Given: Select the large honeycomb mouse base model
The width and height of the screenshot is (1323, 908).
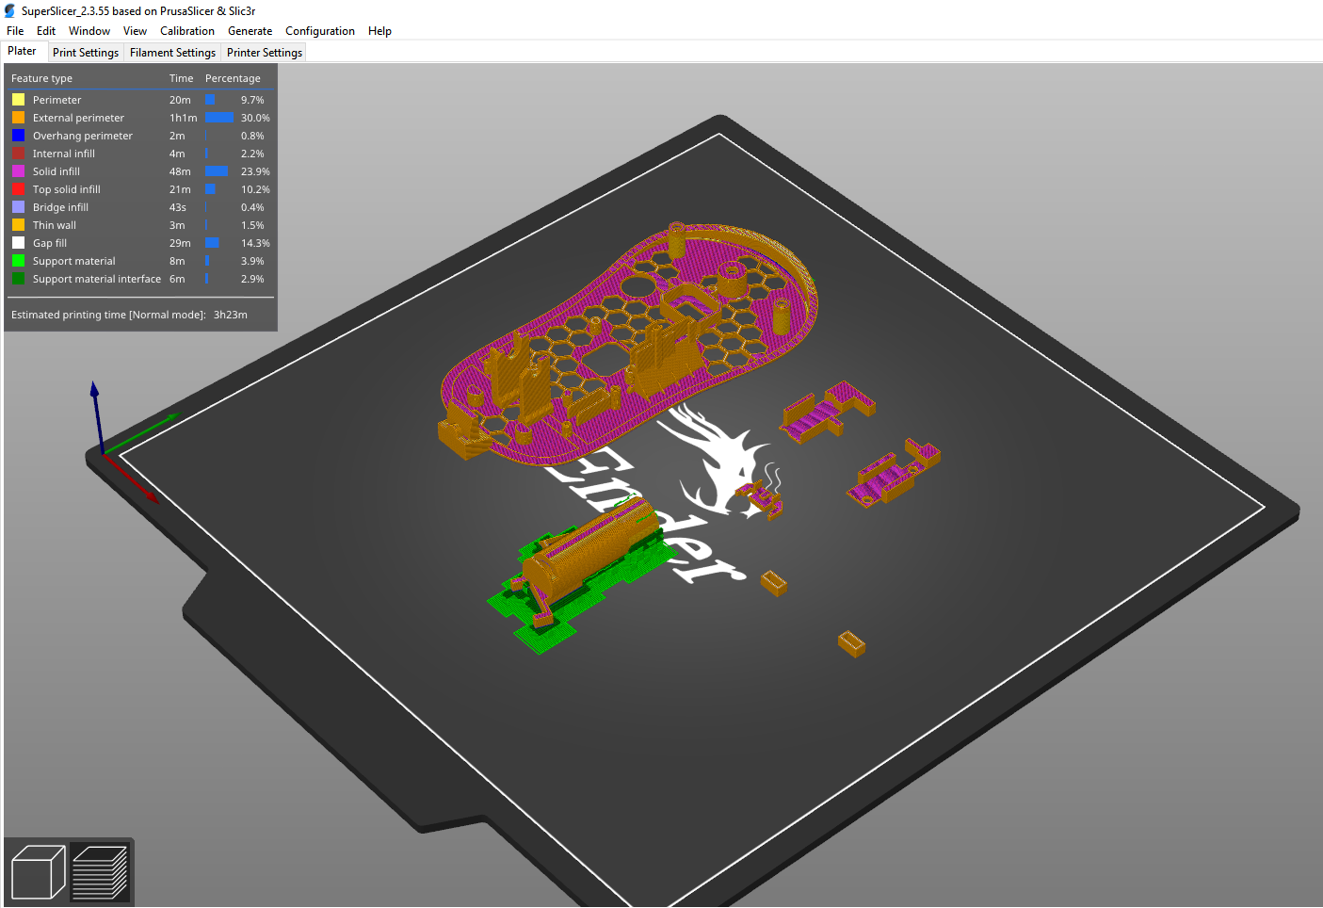Looking at the screenshot, I should pyautogui.click(x=629, y=345).
